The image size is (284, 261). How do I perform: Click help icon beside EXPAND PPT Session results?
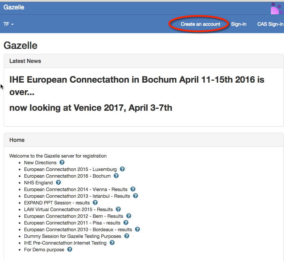[x=95, y=202]
